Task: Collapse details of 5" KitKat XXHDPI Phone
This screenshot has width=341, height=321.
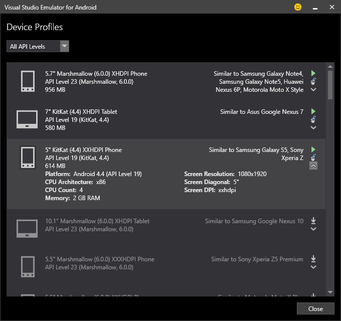Action: 313,166
